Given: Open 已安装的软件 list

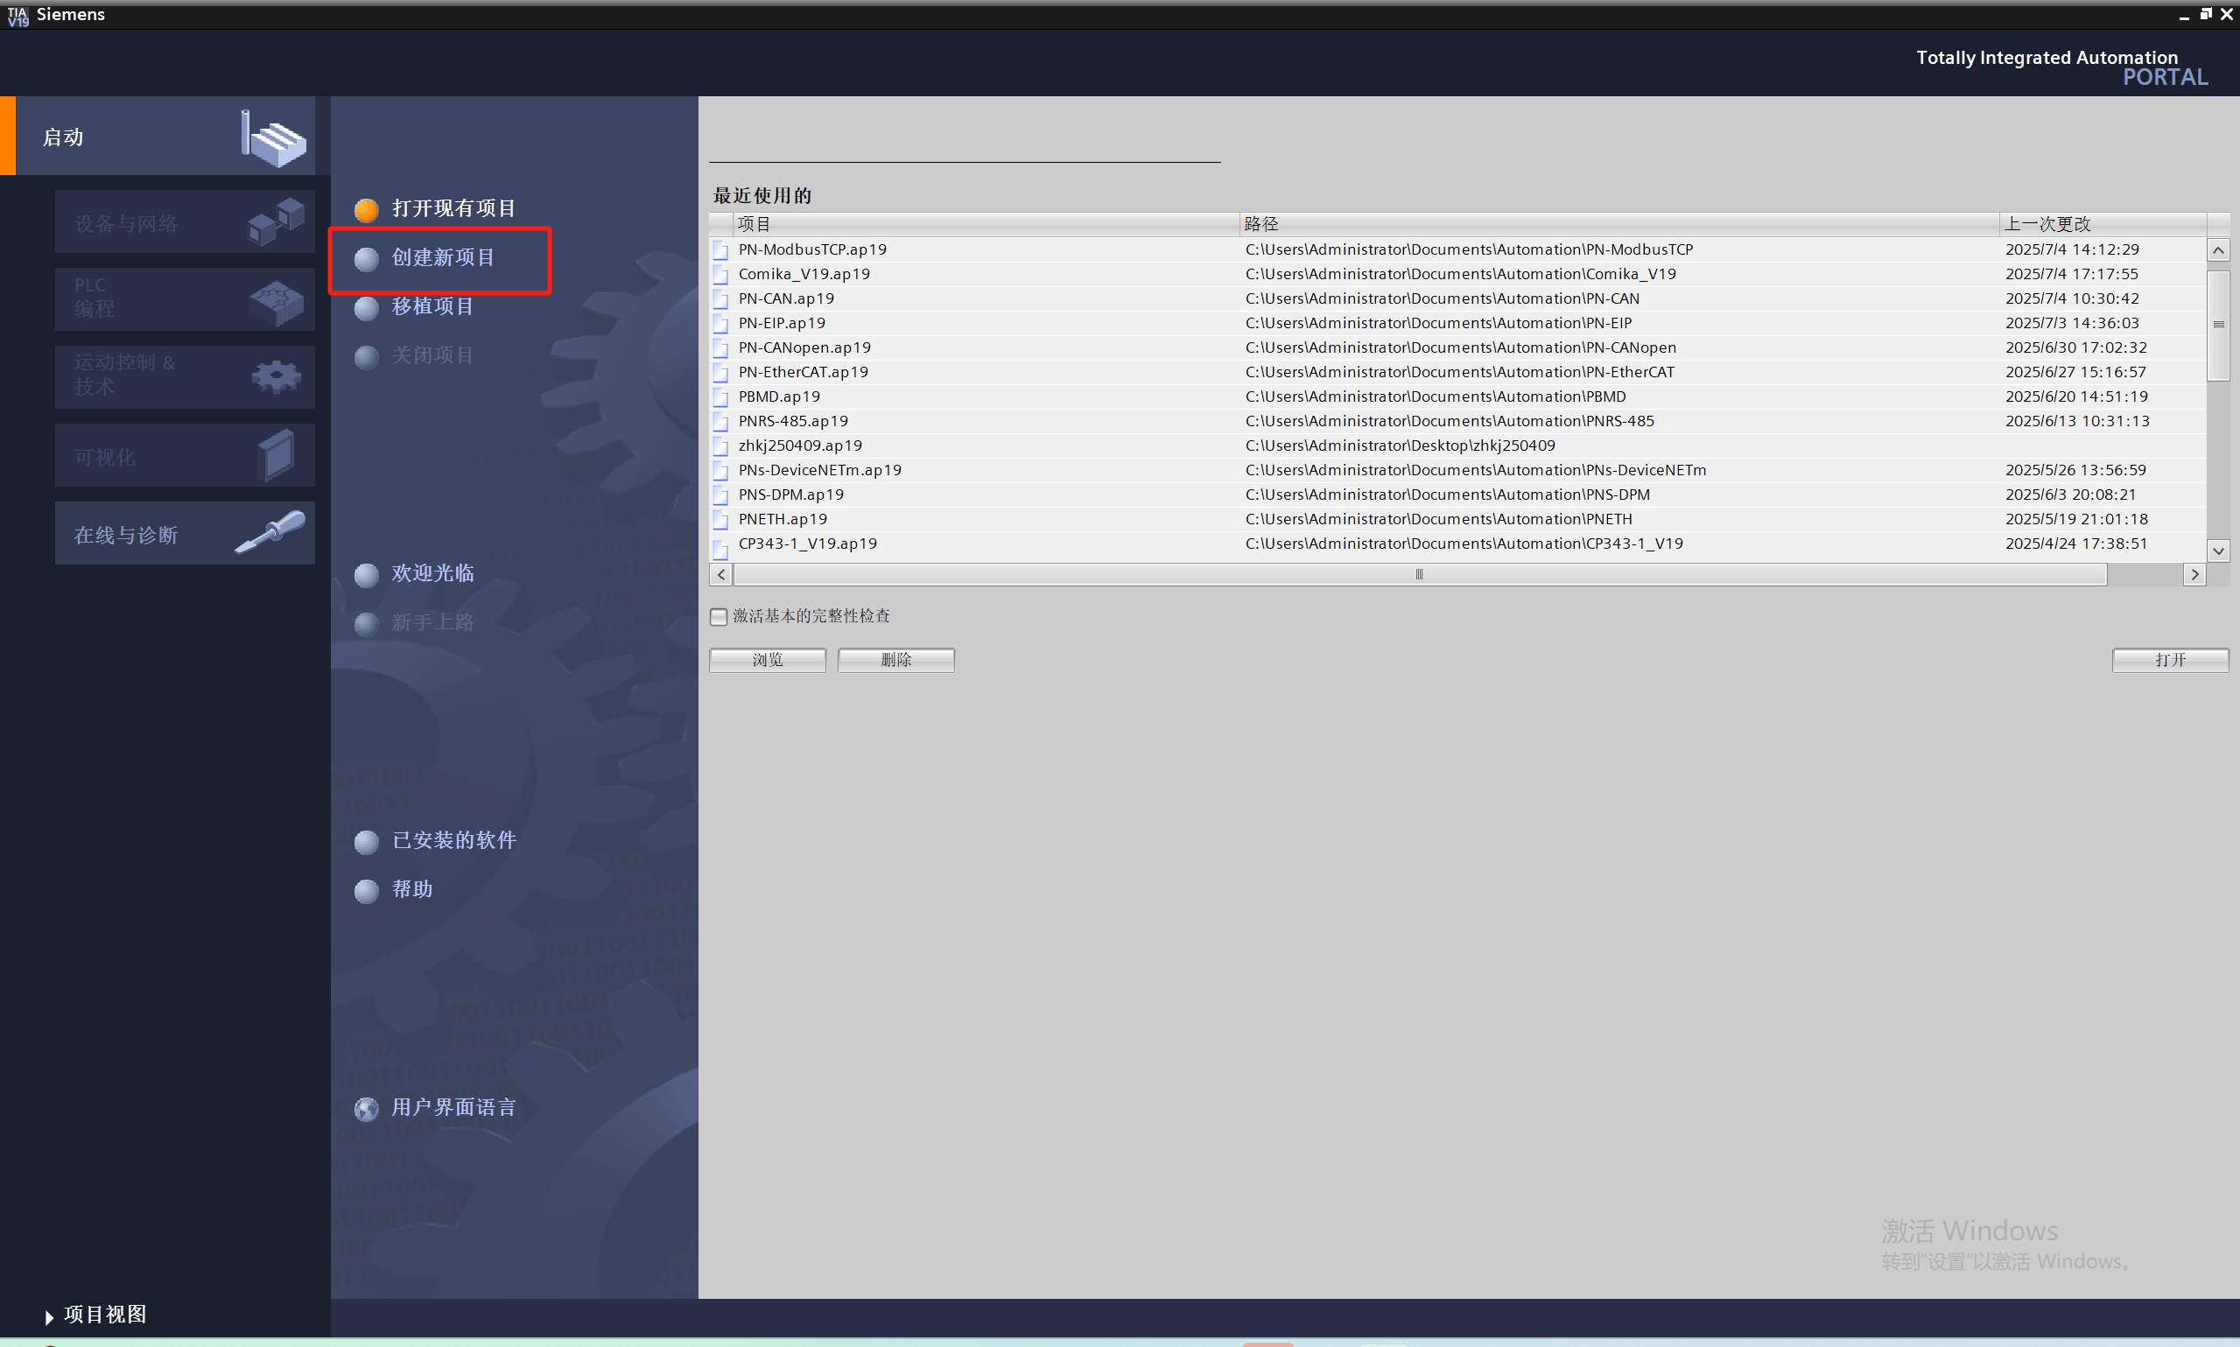Looking at the screenshot, I should (453, 840).
